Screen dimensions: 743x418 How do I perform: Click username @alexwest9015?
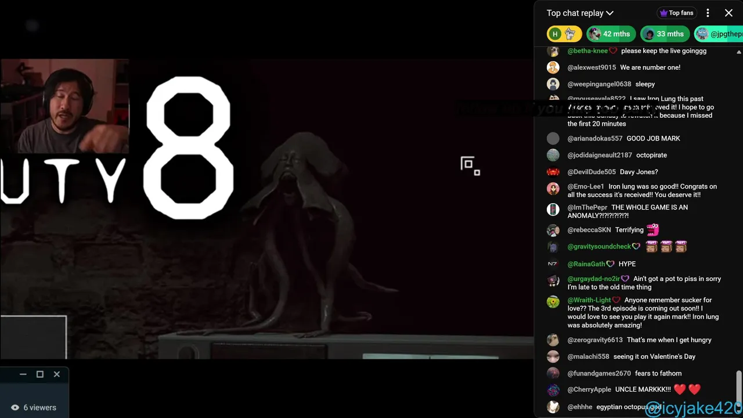[x=591, y=67]
